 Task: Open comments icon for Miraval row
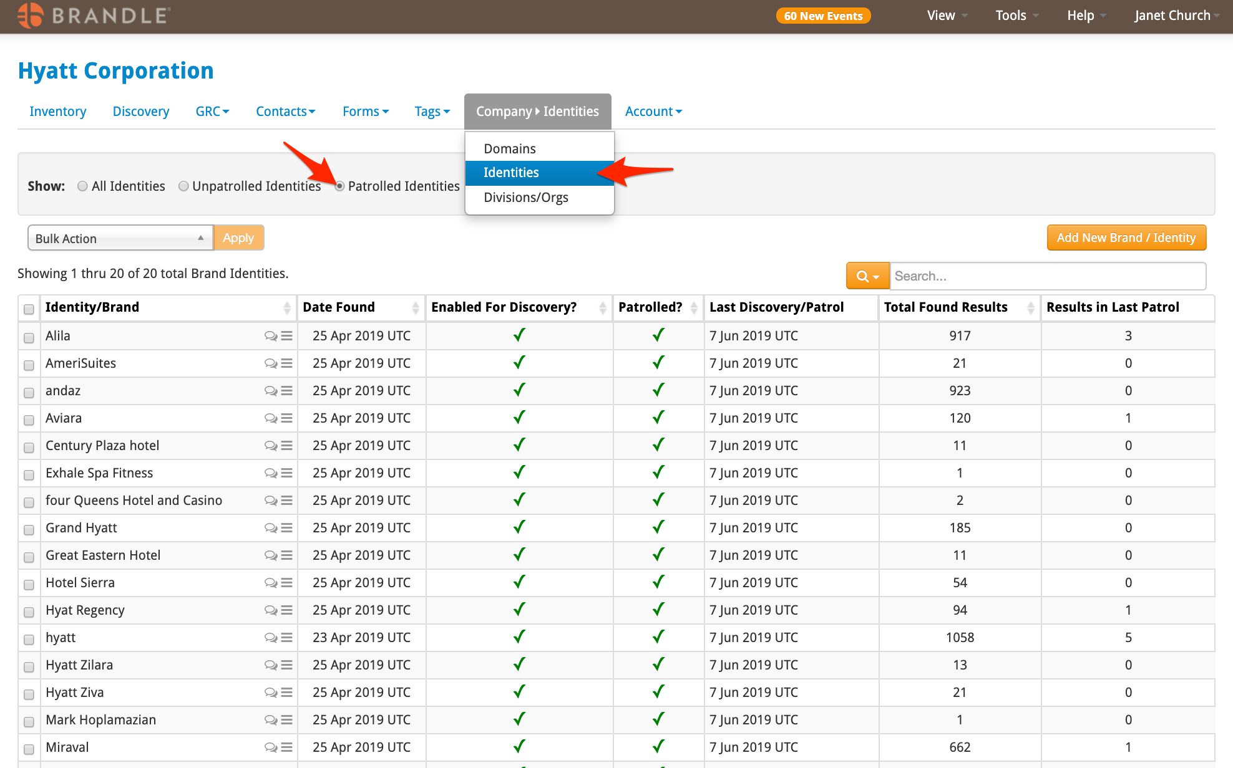coord(270,747)
